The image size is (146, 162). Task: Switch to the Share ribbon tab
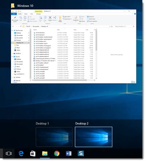click(26, 14)
